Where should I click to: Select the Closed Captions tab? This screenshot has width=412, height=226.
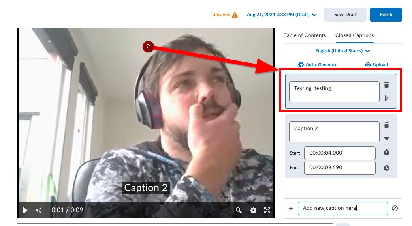[354, 35]
